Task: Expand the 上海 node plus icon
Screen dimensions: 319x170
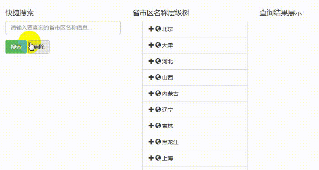Action: 151,158
